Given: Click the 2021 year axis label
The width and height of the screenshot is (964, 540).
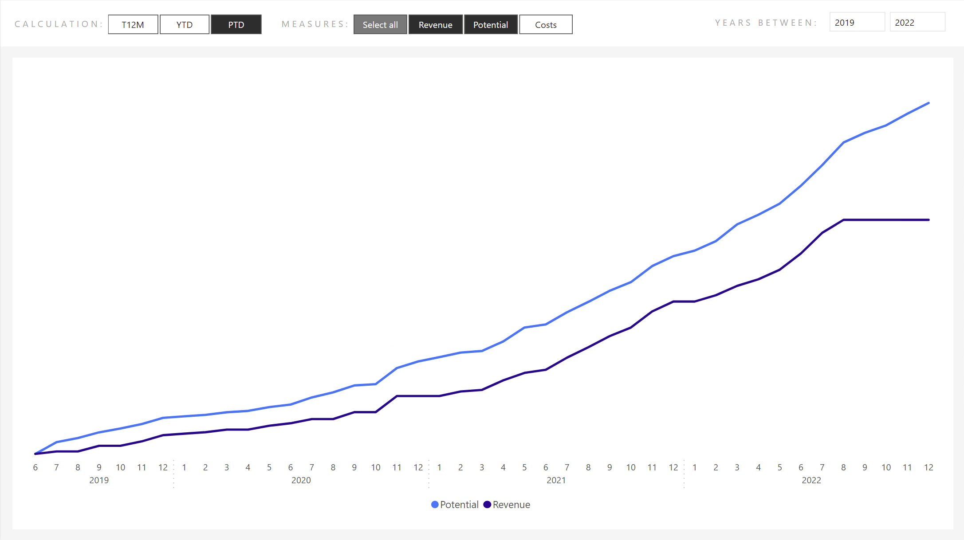Looking at the screenshot, I should pyautogui.click(x=556, y=480).
